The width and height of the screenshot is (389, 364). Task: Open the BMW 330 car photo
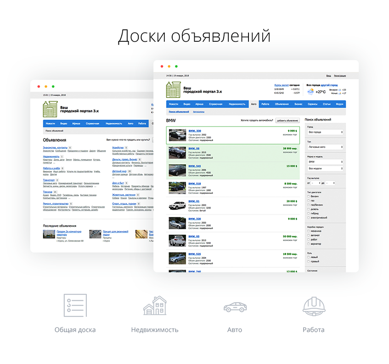point(177,135)
